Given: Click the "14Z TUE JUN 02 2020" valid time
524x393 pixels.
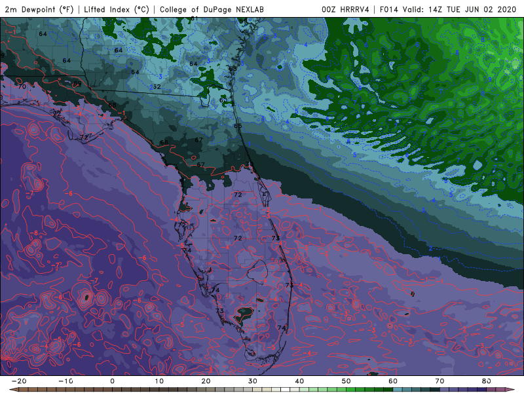Looking at the screenshot, I should tap(472, 9).
